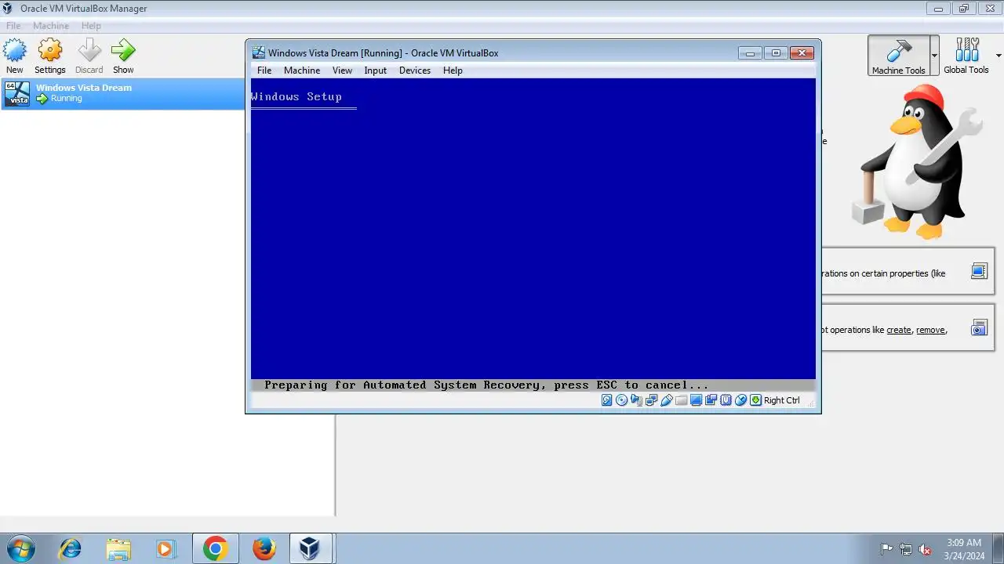This screenshot has height=564, width=1004.
Task: Click the taskbar clock showing 3:09 AM
Action: pyautogui.click(x=964, y=548)
